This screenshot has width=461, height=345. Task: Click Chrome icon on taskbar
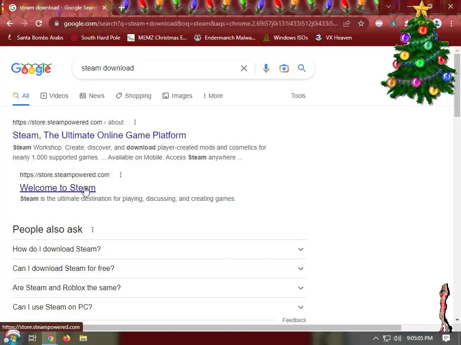click(50, 338)
